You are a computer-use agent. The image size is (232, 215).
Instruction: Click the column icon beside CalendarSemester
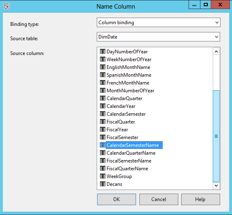pyautogui.click(x=102, y=114)
